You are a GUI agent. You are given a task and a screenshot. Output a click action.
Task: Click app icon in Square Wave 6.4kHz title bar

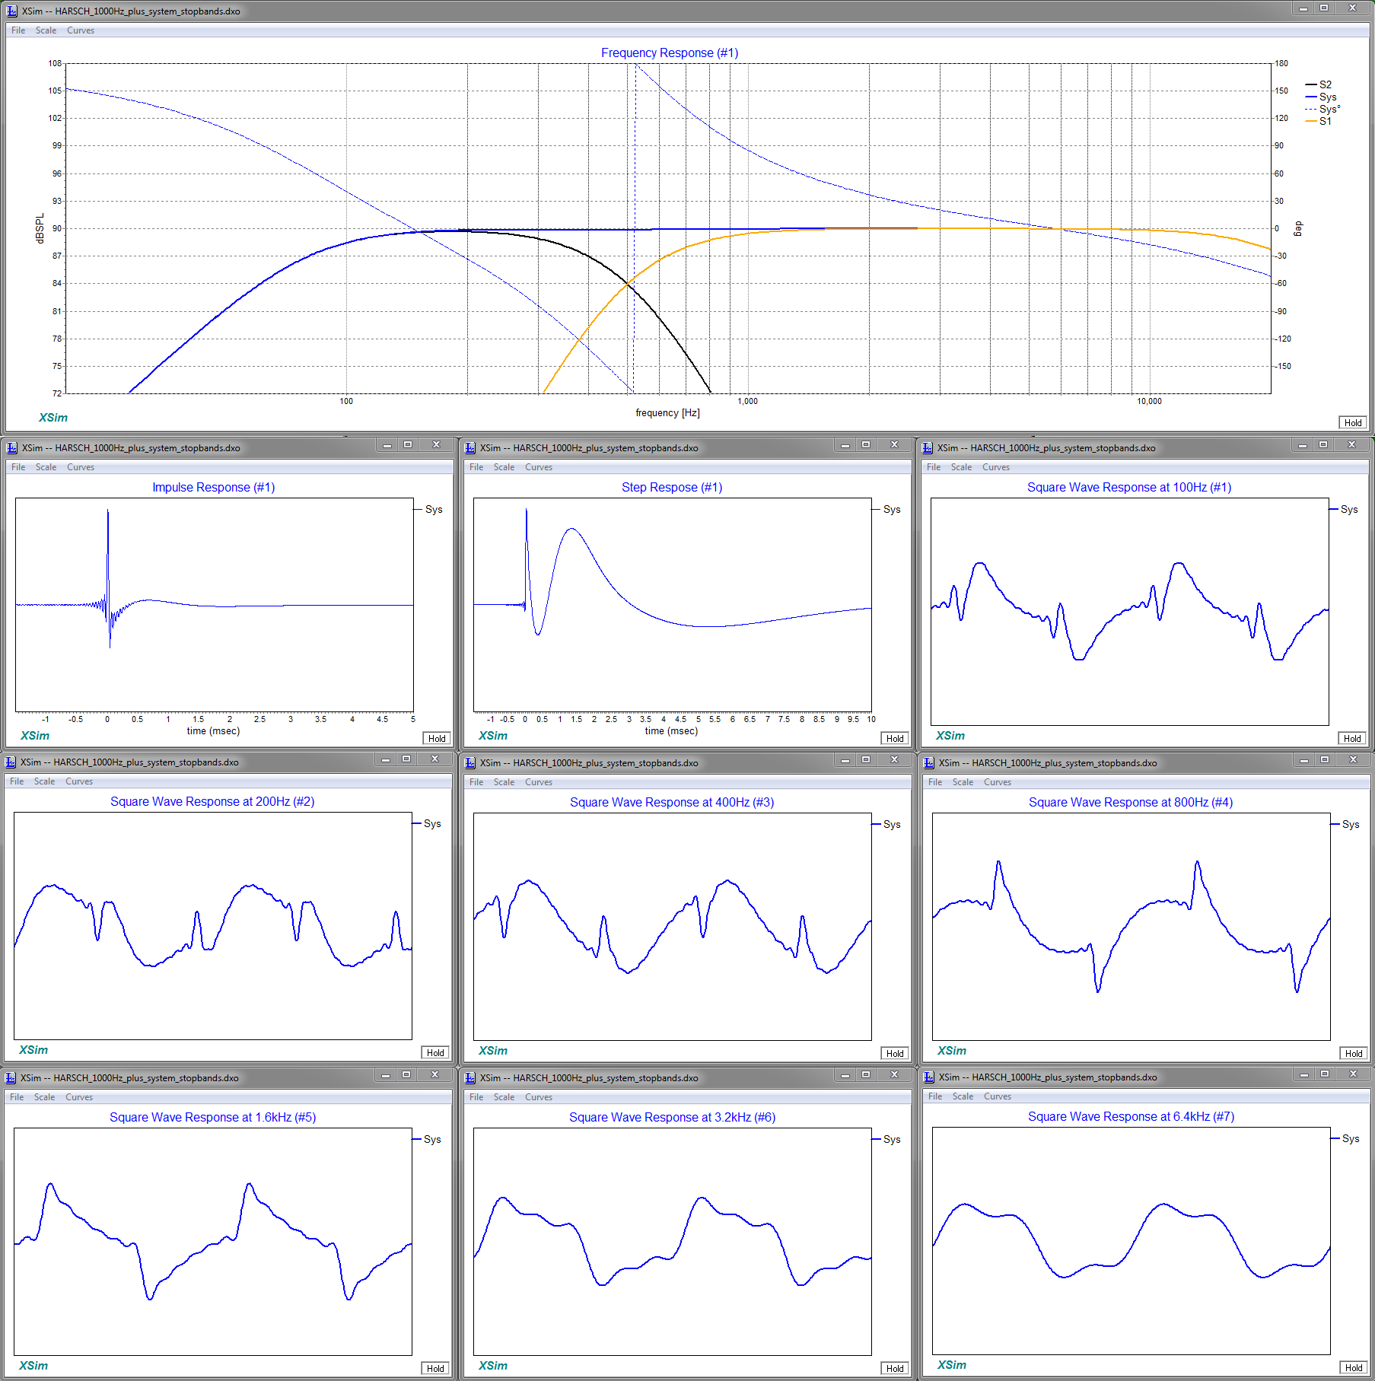click(x=928, y=1077)
